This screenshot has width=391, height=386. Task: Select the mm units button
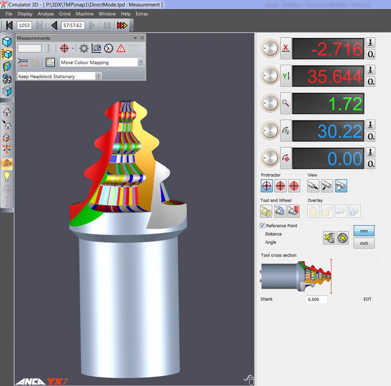[364, 231]
